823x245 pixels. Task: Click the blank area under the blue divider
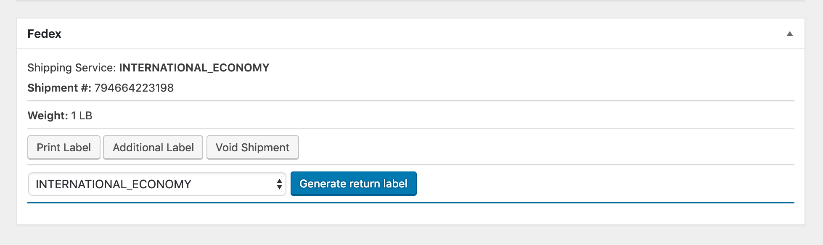click(x=411, y=213)
